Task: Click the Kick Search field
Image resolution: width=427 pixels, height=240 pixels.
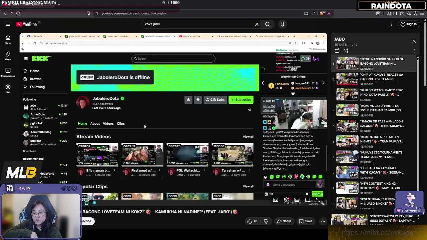Action: (x=173, y=58)
